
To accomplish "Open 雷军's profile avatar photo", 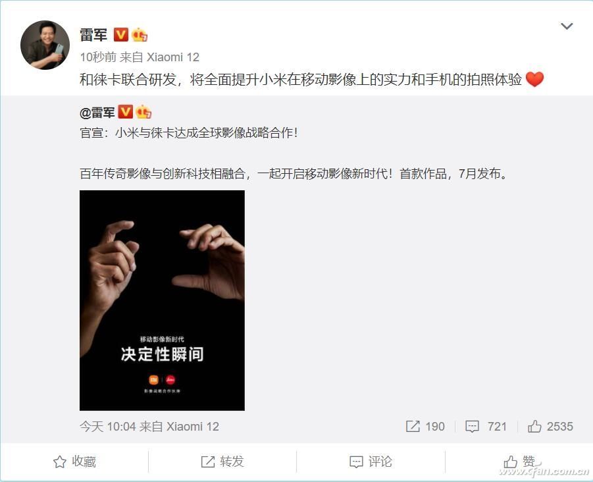I will 45,45.
